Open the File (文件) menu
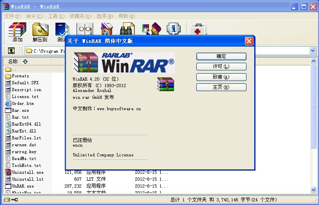Screen dimensions: 319x205 (12, 16)
